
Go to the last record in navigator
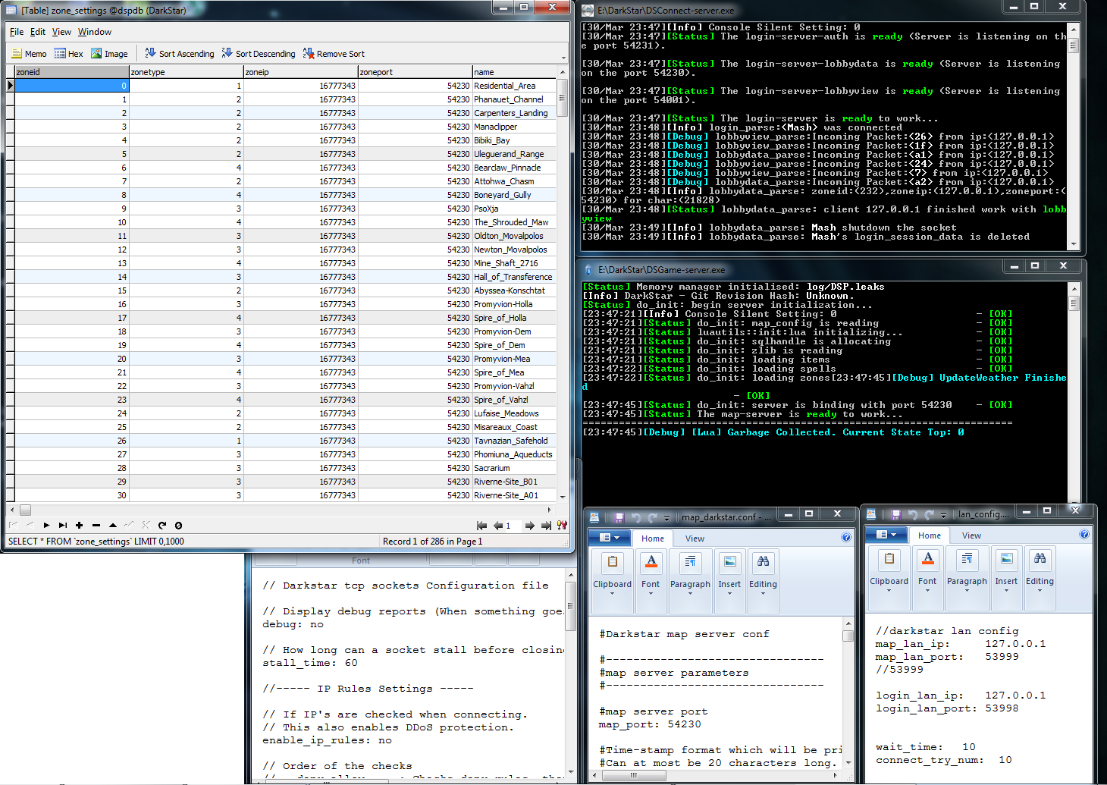[x=63, y=525]
